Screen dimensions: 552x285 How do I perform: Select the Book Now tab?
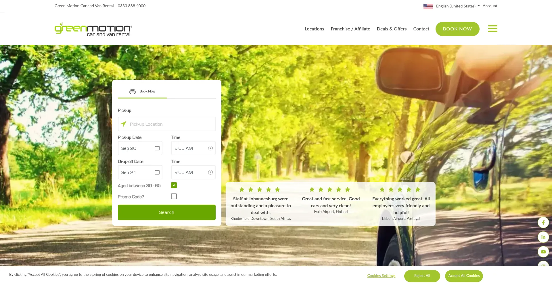(142, 92)
